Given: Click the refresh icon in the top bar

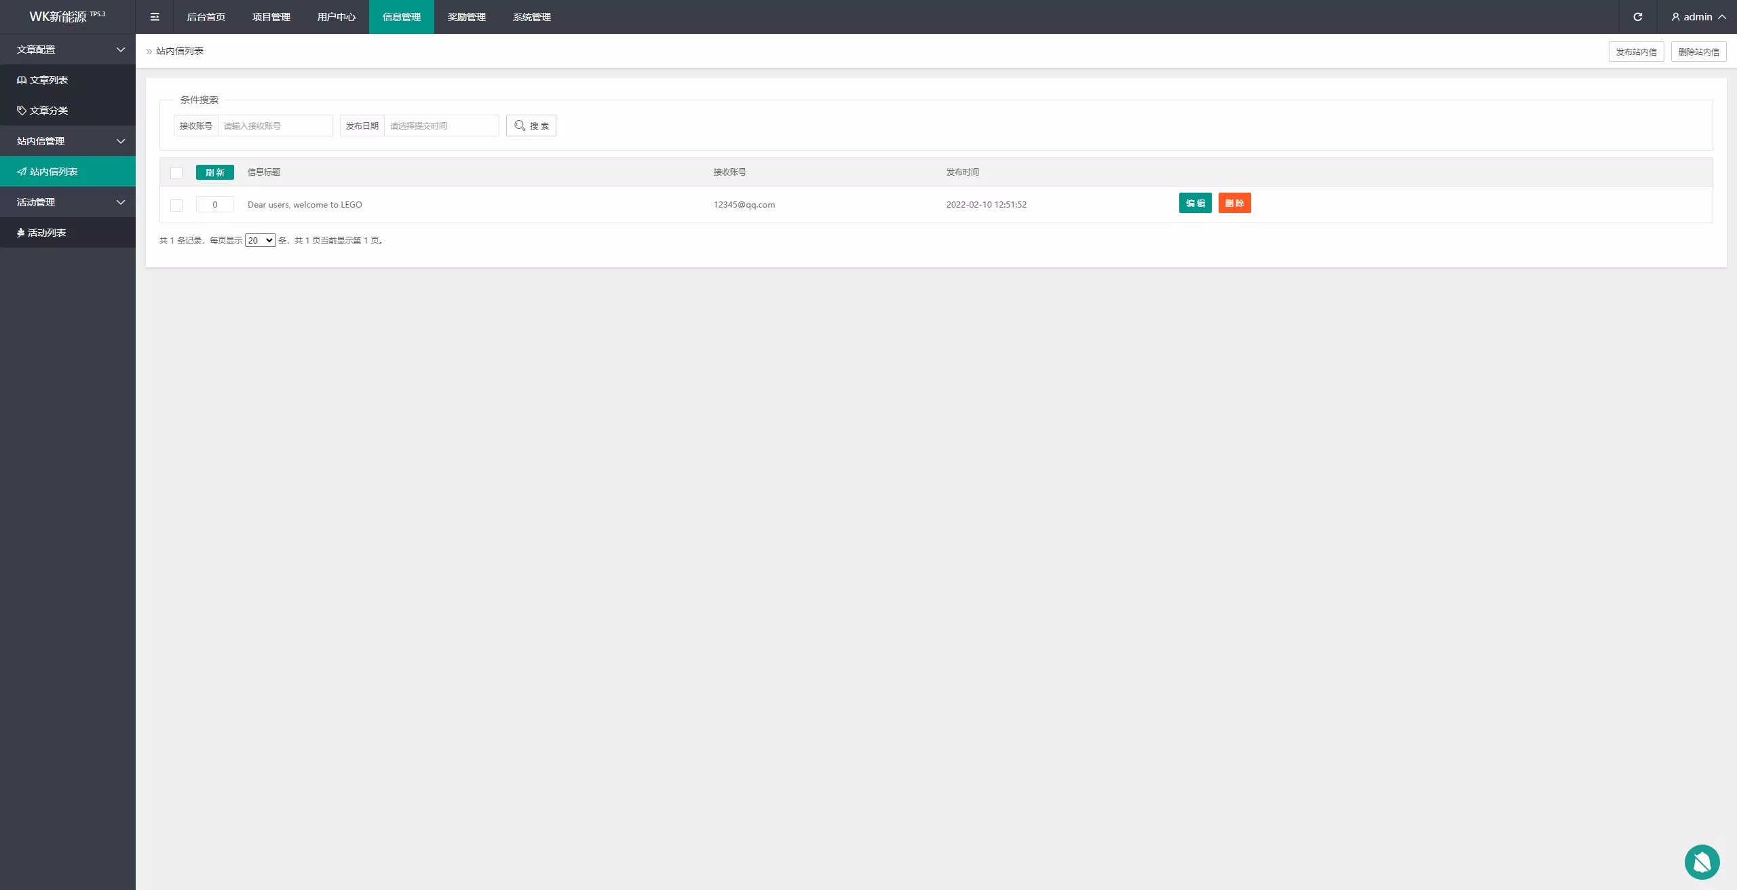Looking at the screenshot, I should pyautogui.click(x=1637, y=17).
